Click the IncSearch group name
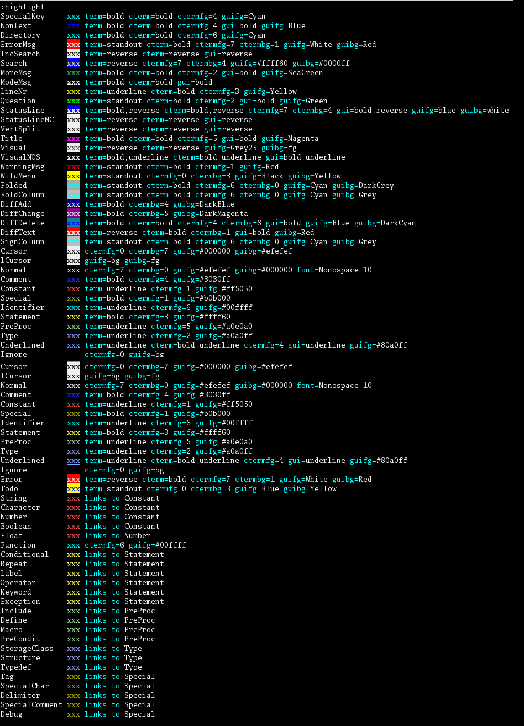 (20, 54)
